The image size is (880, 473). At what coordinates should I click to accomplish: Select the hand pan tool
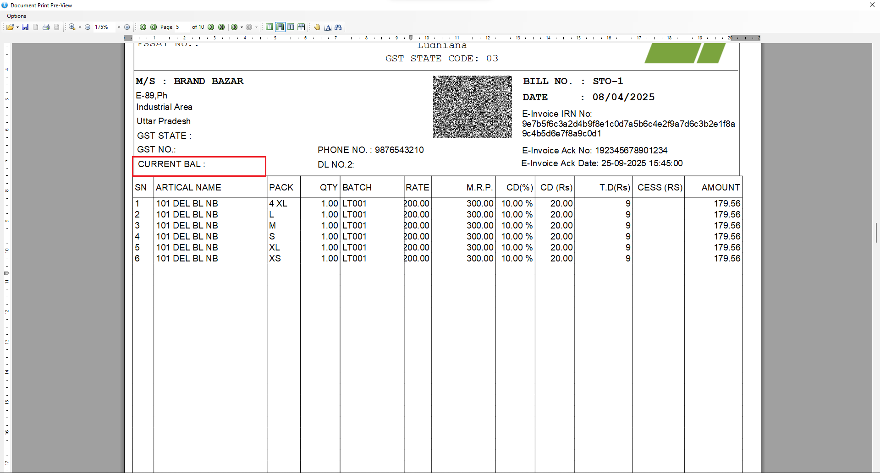tap(317, 27)
